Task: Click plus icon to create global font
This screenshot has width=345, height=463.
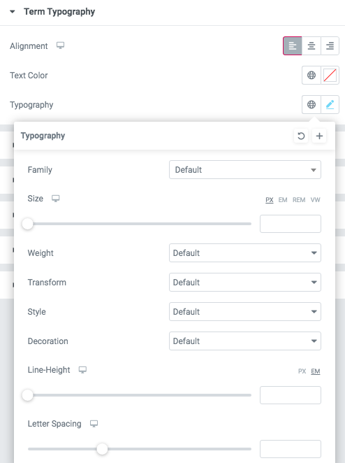Action: tap(319, 136)
